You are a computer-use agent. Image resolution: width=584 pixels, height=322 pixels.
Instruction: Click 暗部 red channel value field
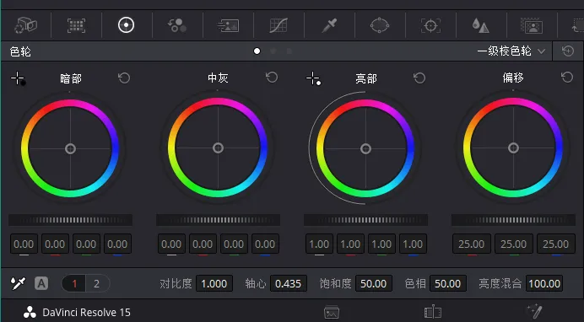tap(55, 244)
